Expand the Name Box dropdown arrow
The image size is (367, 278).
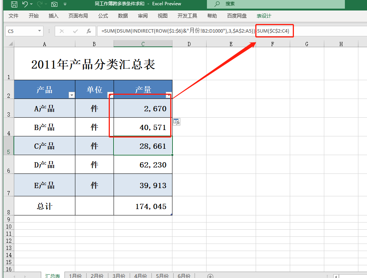point(40,31)
